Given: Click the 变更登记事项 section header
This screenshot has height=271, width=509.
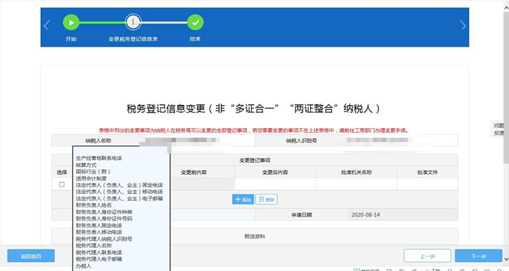Looking at the screenshot, I should [254, 160].
